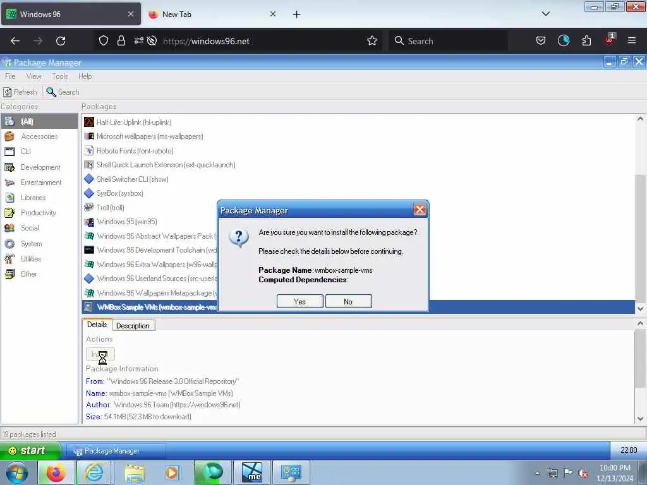Select Half-Life: Uplink package

point(358,123)
